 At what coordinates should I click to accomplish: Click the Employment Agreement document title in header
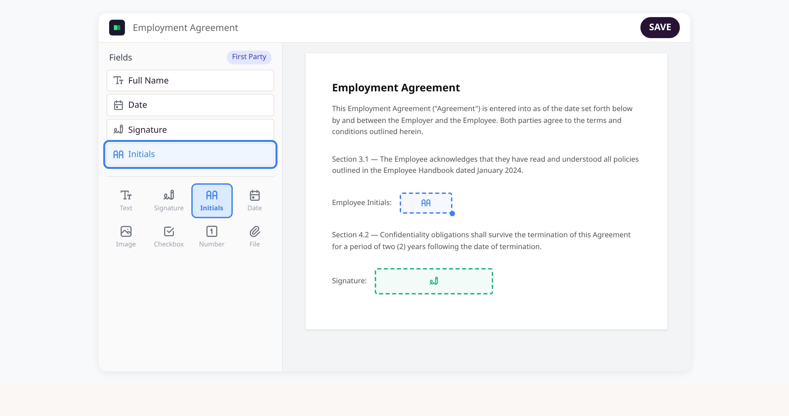click(x=185, y=28)
